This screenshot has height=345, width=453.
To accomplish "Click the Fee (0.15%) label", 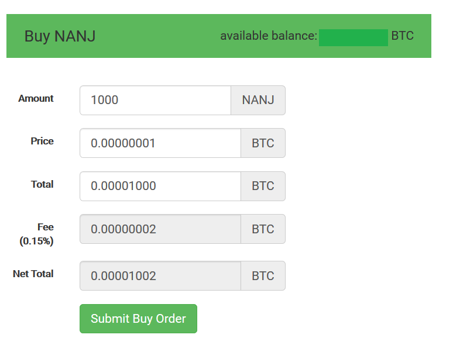I will [x=36, y=234].
